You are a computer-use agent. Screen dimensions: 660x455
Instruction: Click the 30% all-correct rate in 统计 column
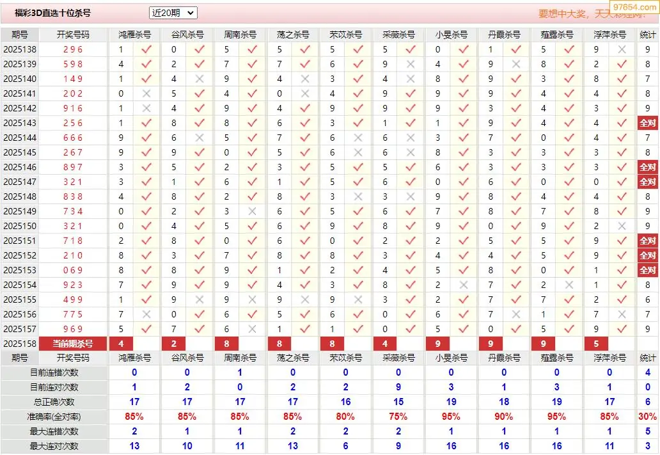[x=647, y=417]
